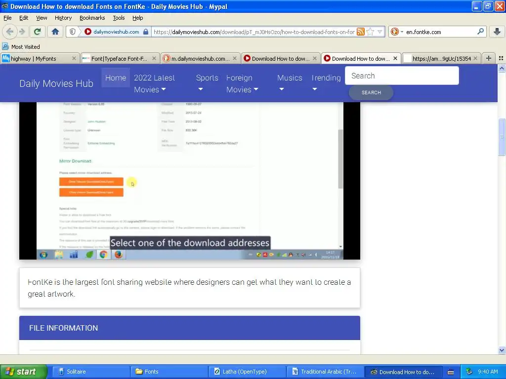The width and height of the screenshot is (506, 379).
Task: Click the FontKe description text
Action: (189, 288)
